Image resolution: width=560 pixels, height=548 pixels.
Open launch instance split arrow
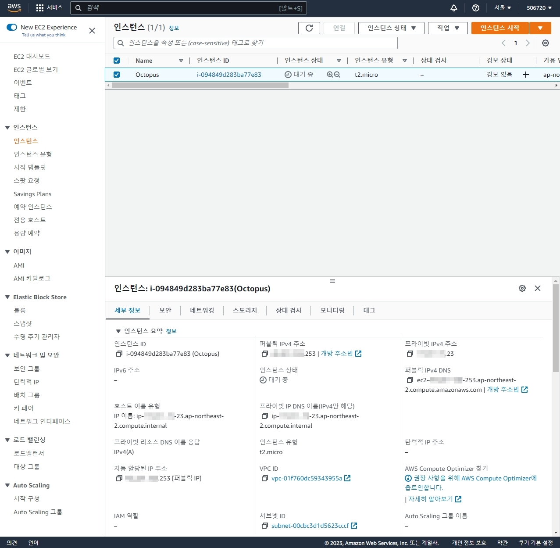pos(540,28)
